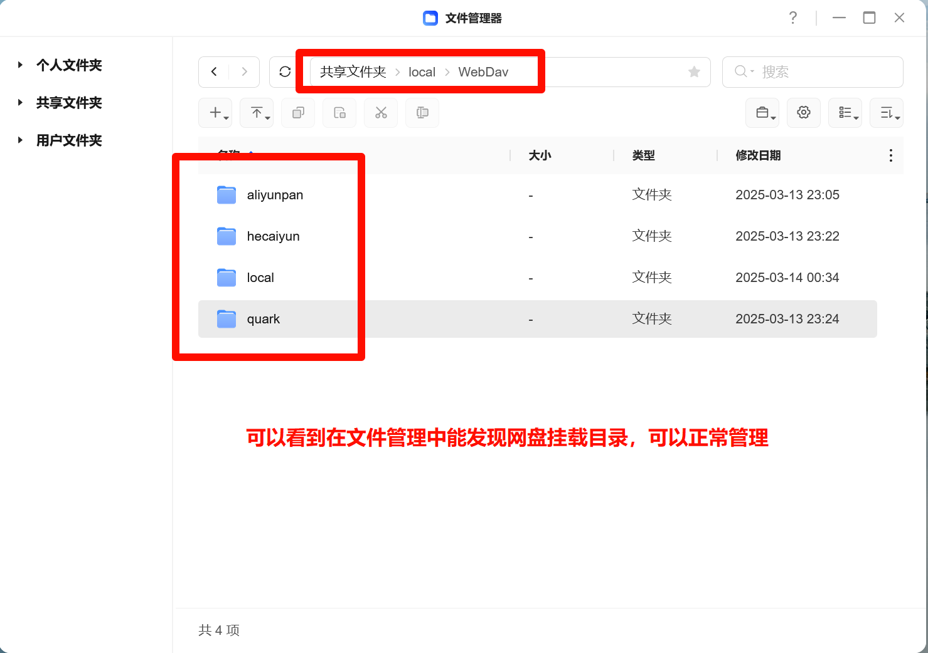Close the 文件管理器 window
This screenshot has height=653, width=928.
[899, 18]
